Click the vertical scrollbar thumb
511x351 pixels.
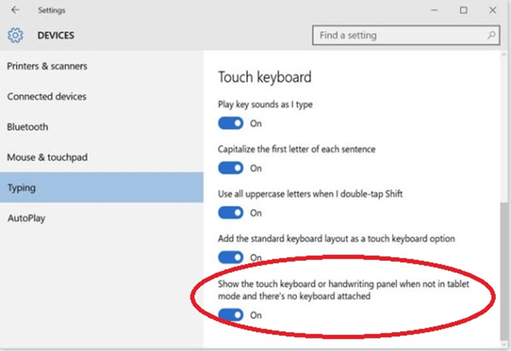(504, 271)
